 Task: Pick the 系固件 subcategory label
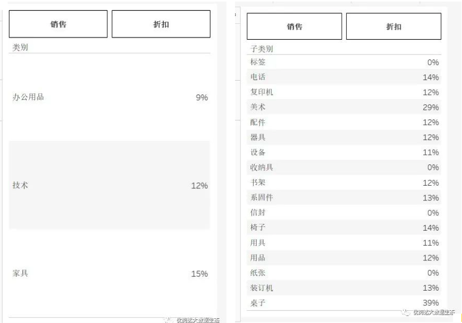tap(262, 198)
